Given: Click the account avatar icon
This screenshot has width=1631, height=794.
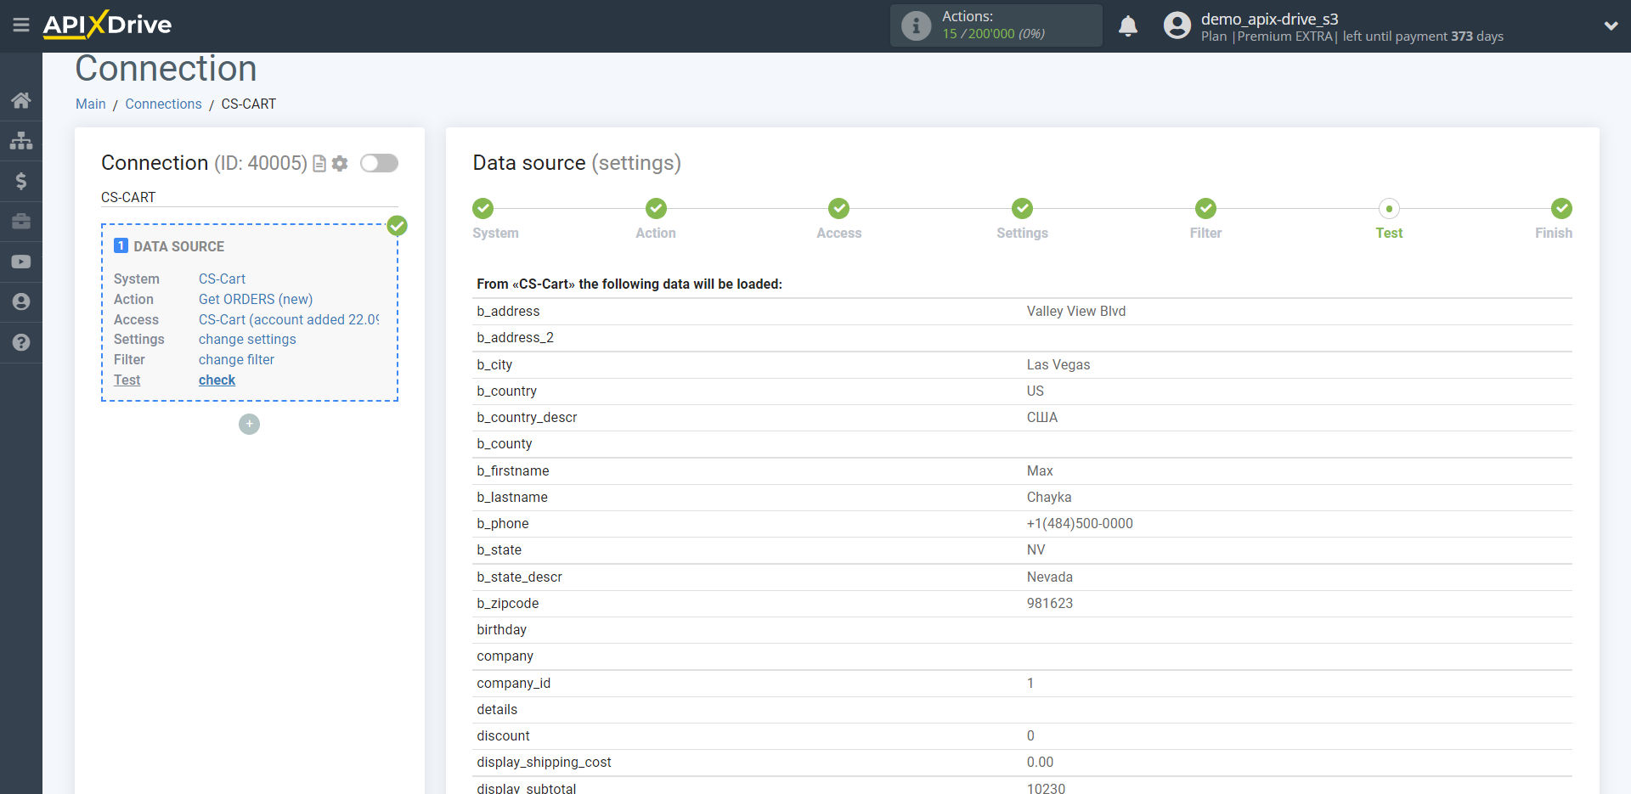Looking at the screenshot, I should [1177, 25].
